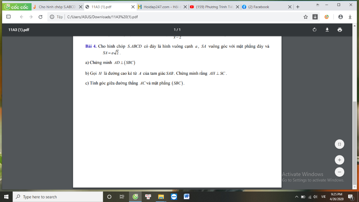
Task: Open the volume speaker icon
Action: [x=316, y=197]
